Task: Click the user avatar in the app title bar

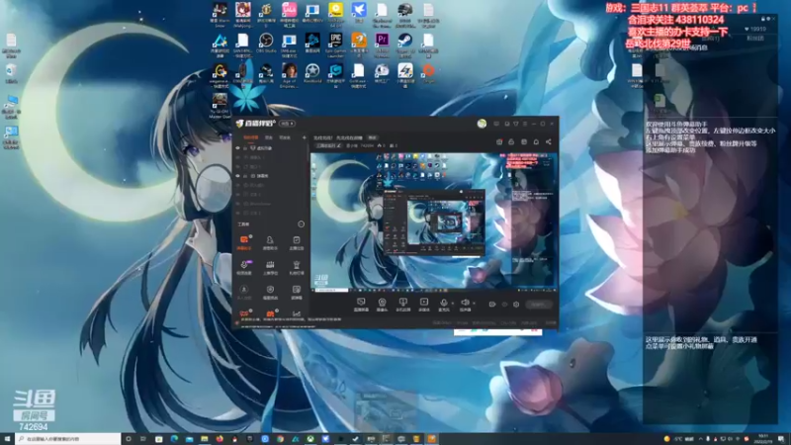Action: [482, 124]
